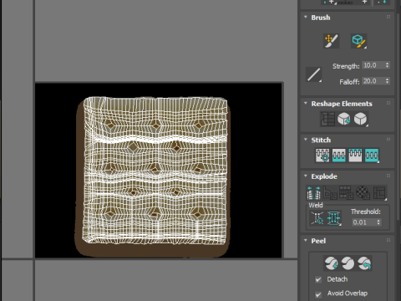Click the Reshape Elements rollout grip handle
Viewport: 401px width, 301px height.
tap(388, 103)
